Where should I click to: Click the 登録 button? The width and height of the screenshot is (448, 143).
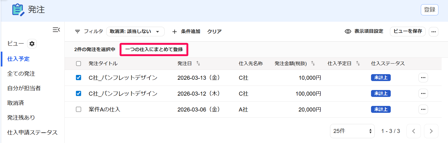(430, 10)
